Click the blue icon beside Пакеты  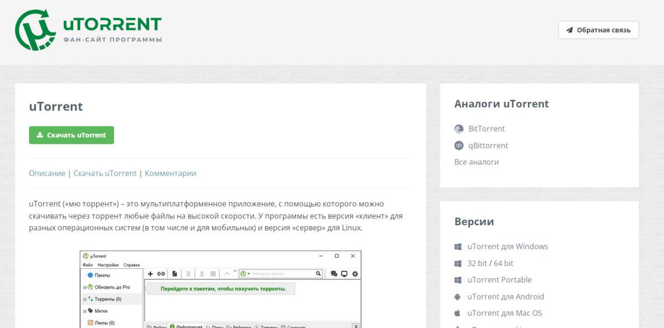coord(90,275)
